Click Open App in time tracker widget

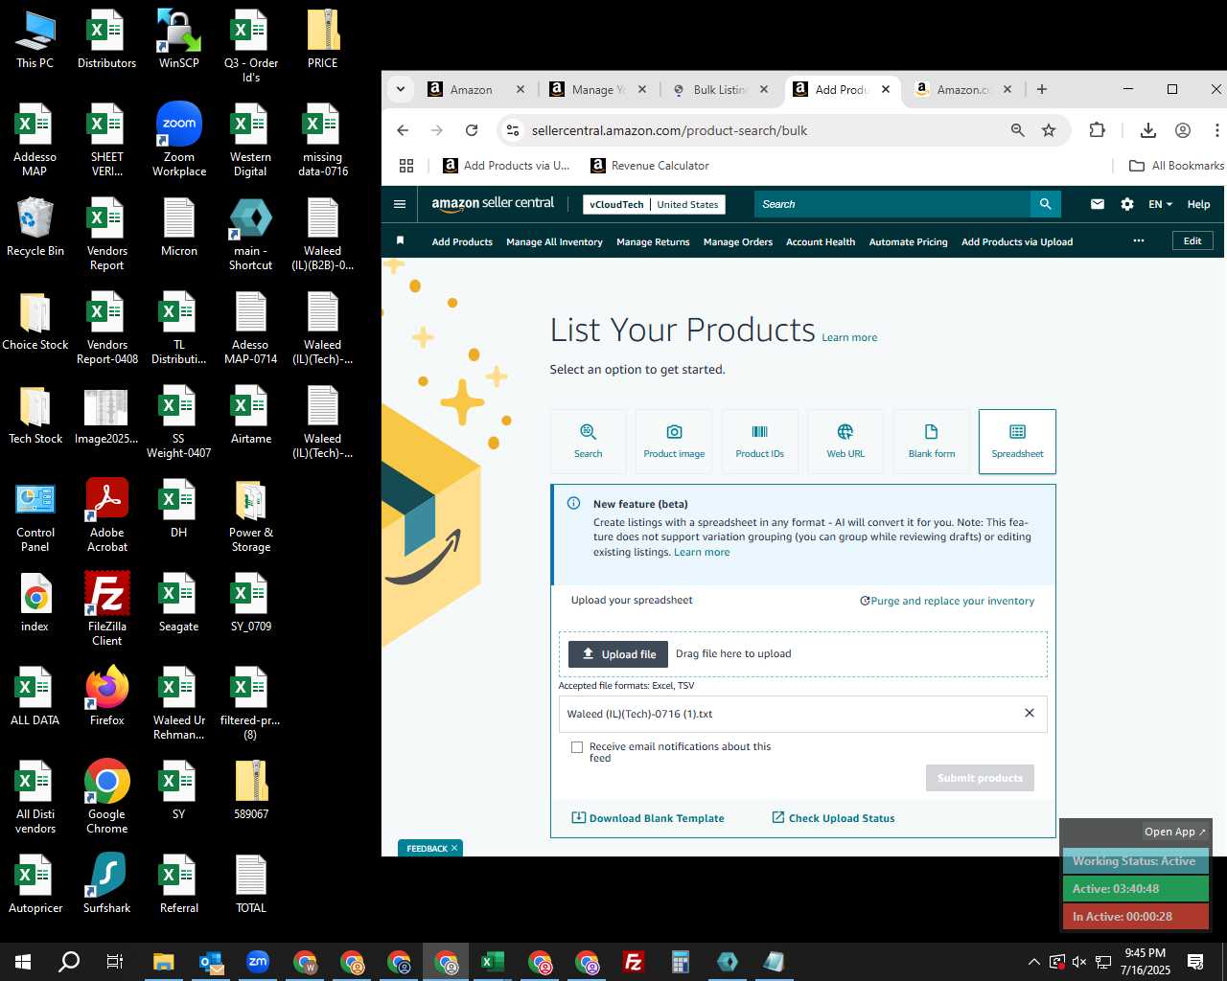pos(1175,832)
